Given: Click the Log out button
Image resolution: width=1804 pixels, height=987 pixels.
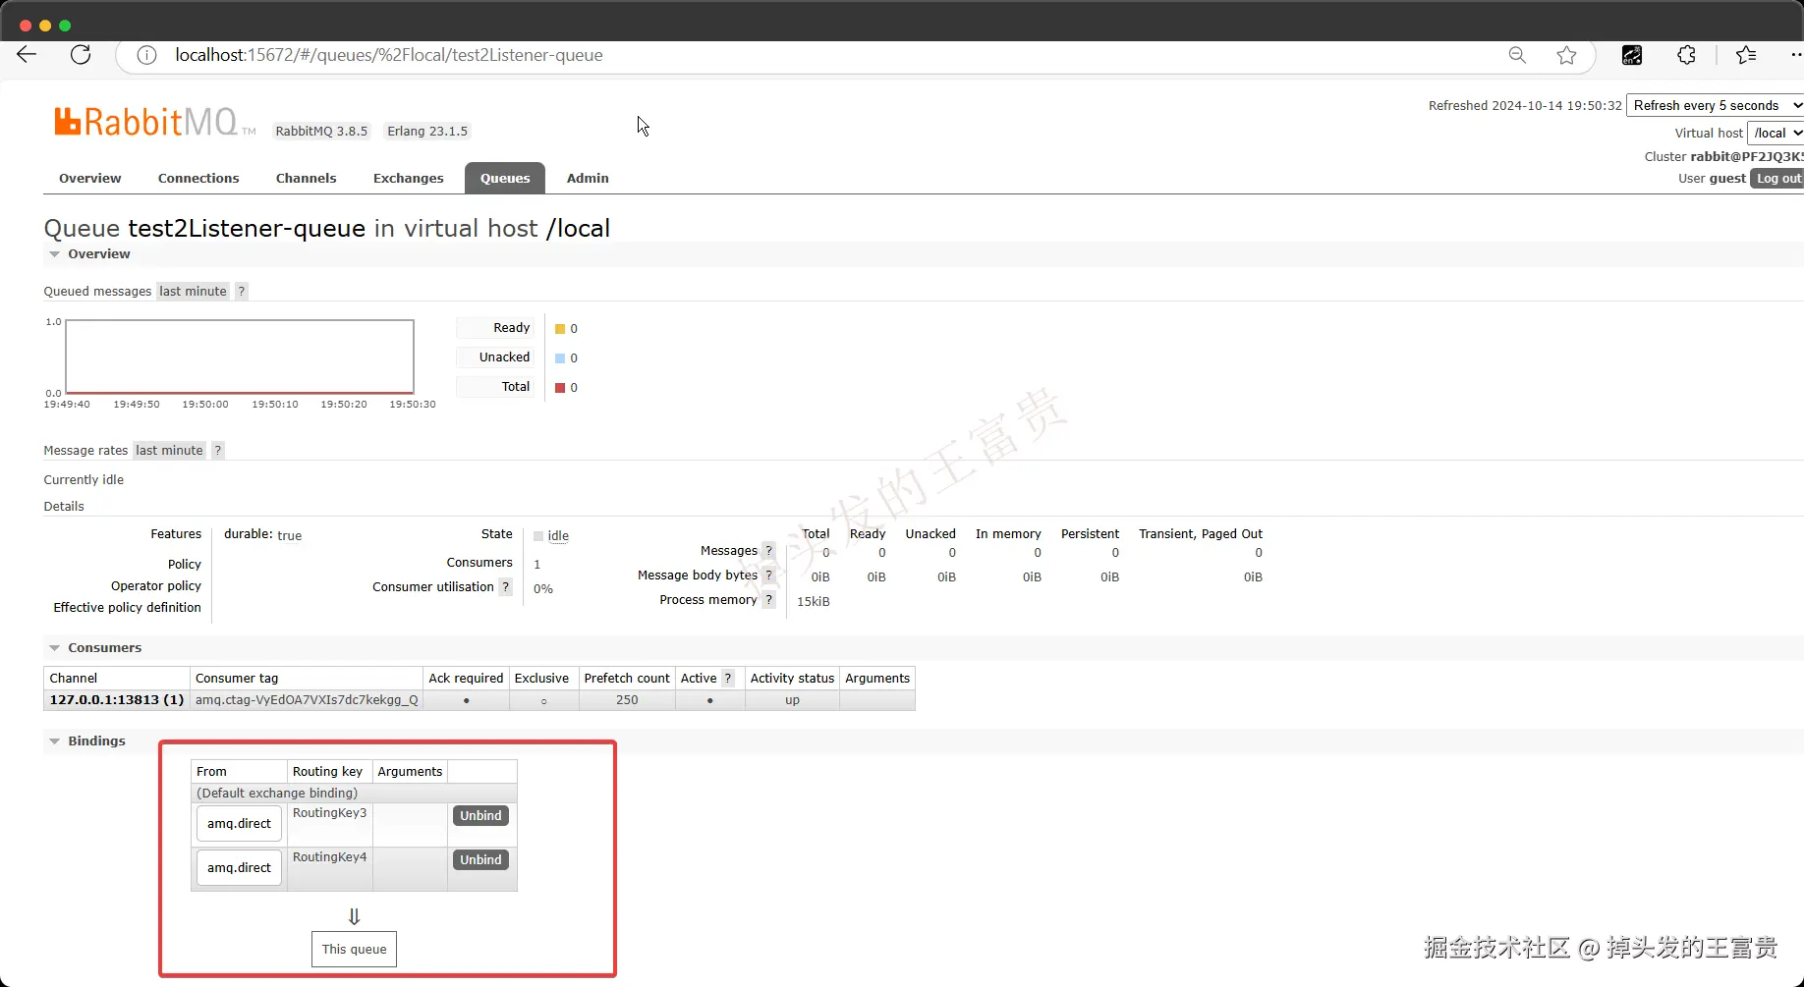Looking at the screenshot, I should 1777,178.
